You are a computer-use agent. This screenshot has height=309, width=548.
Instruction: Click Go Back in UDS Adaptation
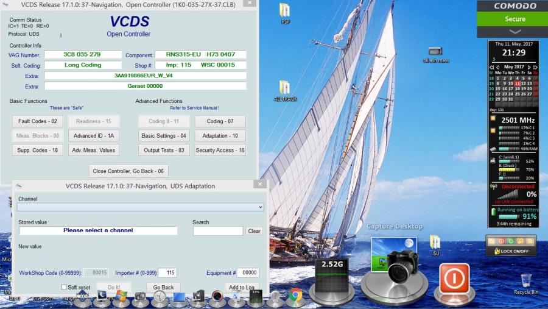click(x=163, y=287)
